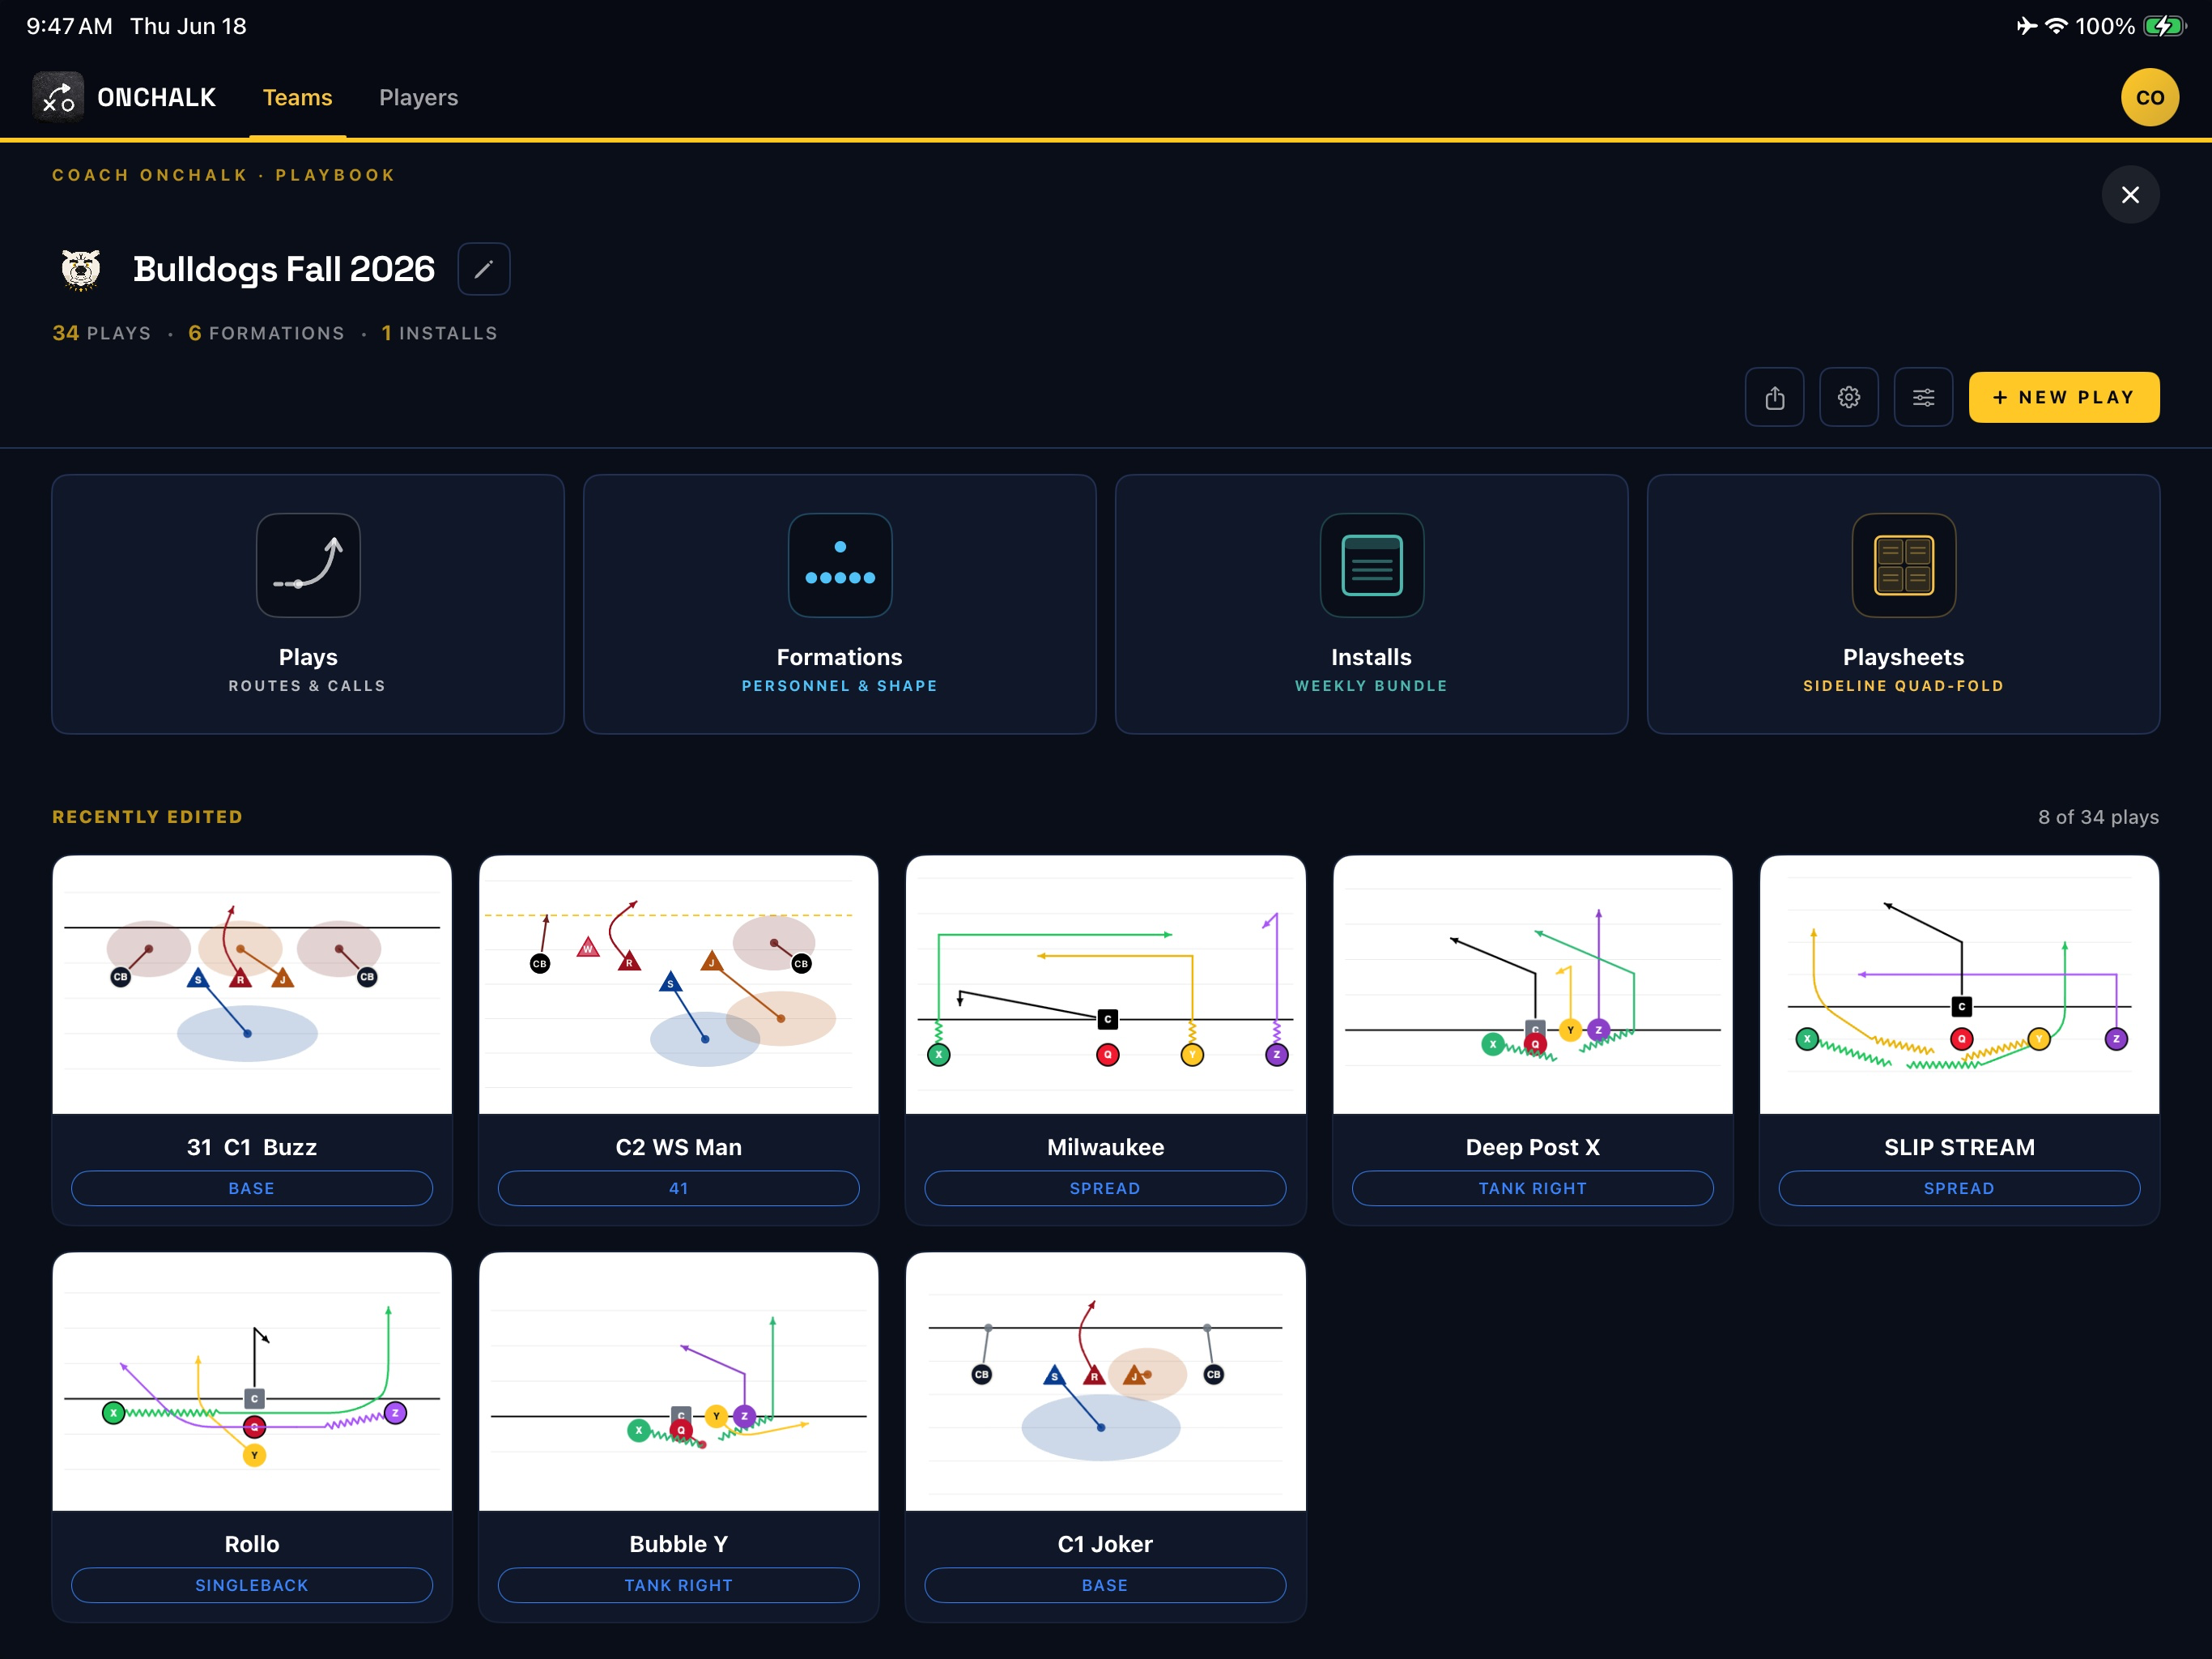The width and height of the screenshot is (2212, 1659).
Task: Click the Bulldogs Fall 2026 title
Action: 284,269
